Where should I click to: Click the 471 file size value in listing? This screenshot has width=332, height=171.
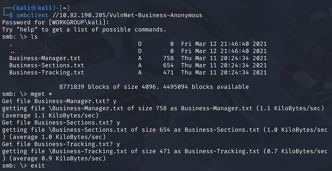click(x=168, y=73)
